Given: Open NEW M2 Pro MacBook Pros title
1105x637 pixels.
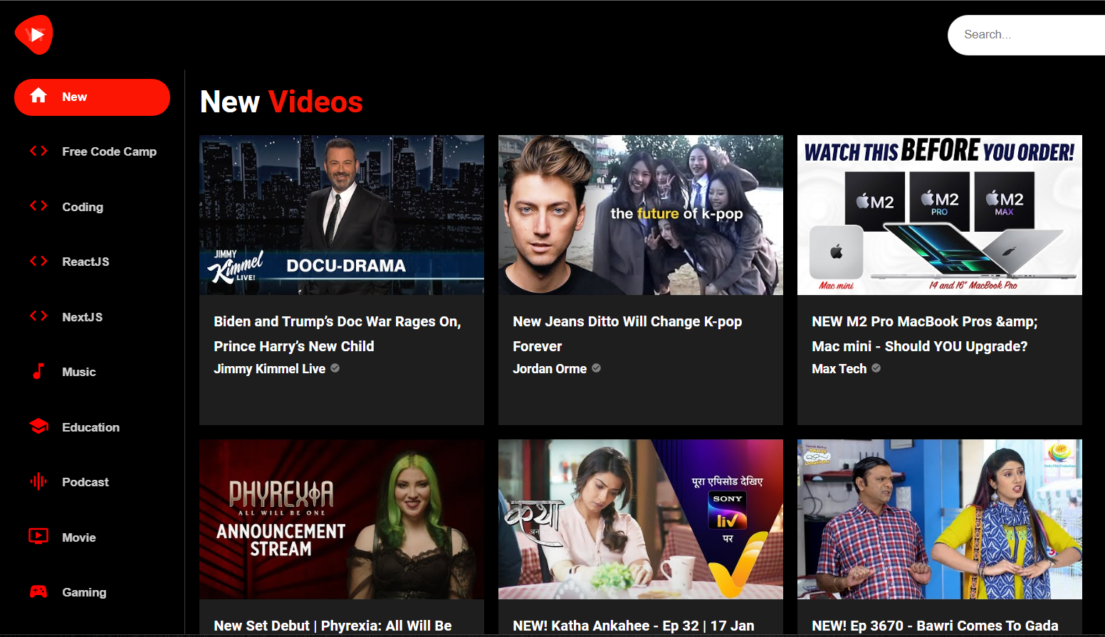Looking at the screenshot, I should (924, 334).
